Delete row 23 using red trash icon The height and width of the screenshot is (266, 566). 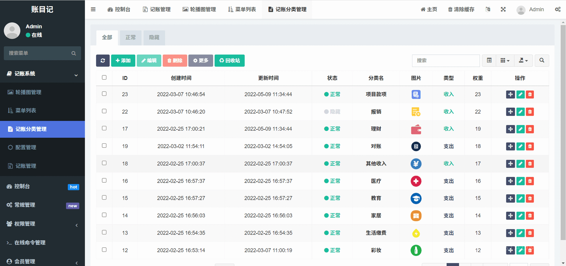530,95
